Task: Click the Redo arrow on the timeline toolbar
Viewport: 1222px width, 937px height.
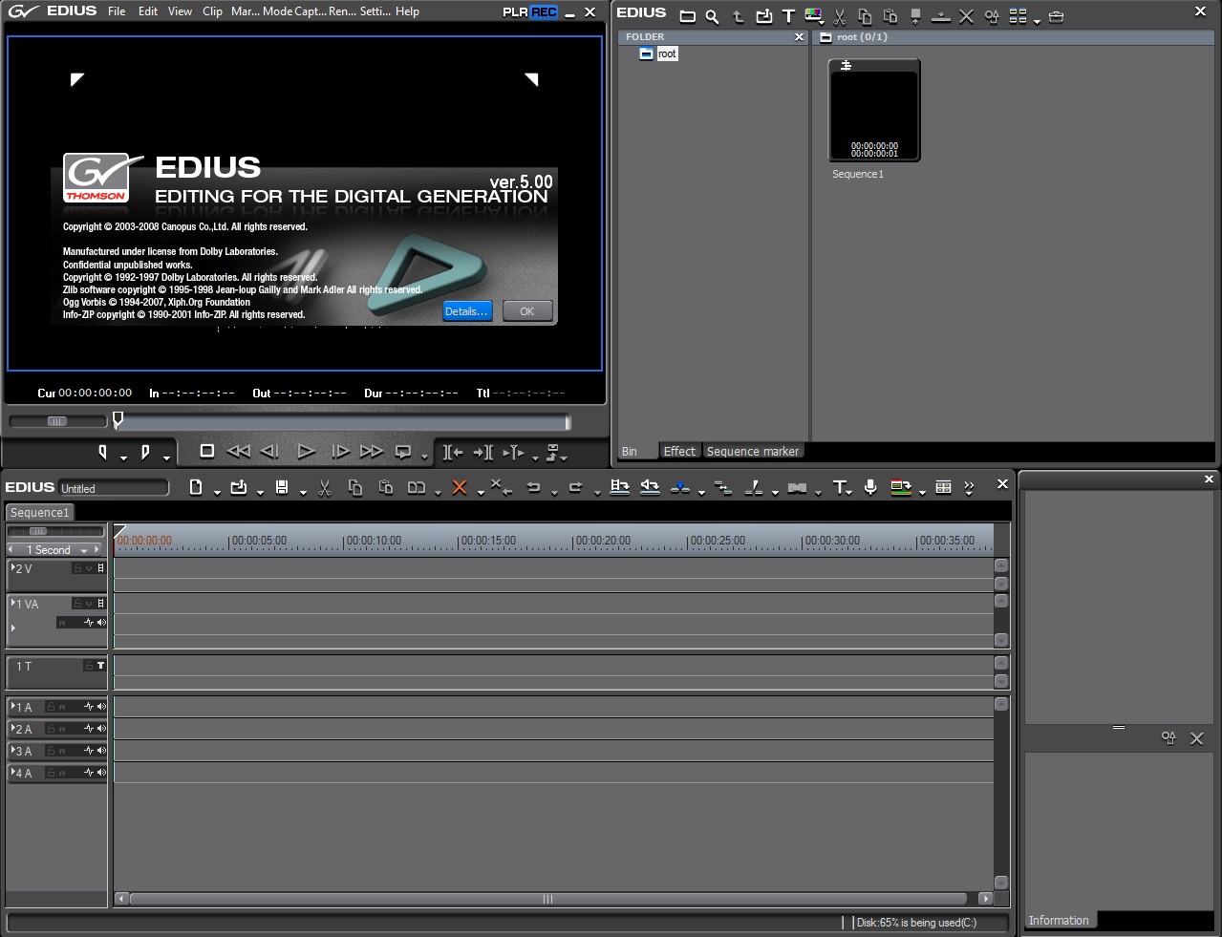Action: tap(575, 487)
